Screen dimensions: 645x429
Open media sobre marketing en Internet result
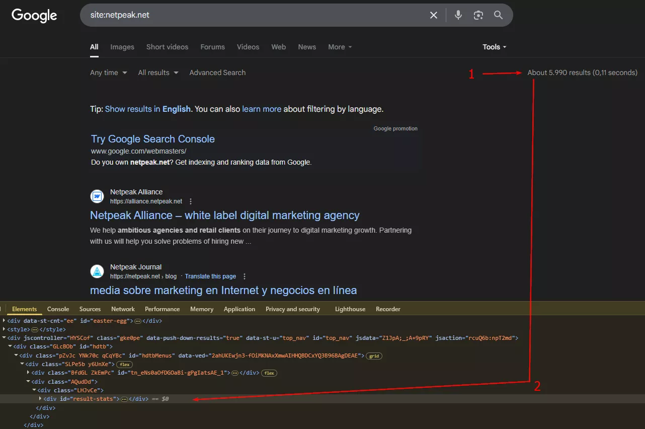(223, 291)
